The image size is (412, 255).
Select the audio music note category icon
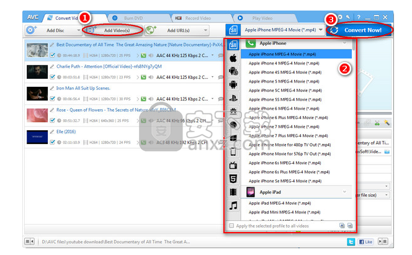[x=233, y=205]
